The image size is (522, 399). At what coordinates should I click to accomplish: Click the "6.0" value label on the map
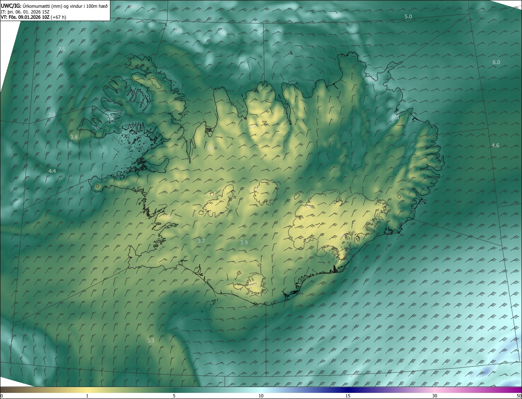496,62
